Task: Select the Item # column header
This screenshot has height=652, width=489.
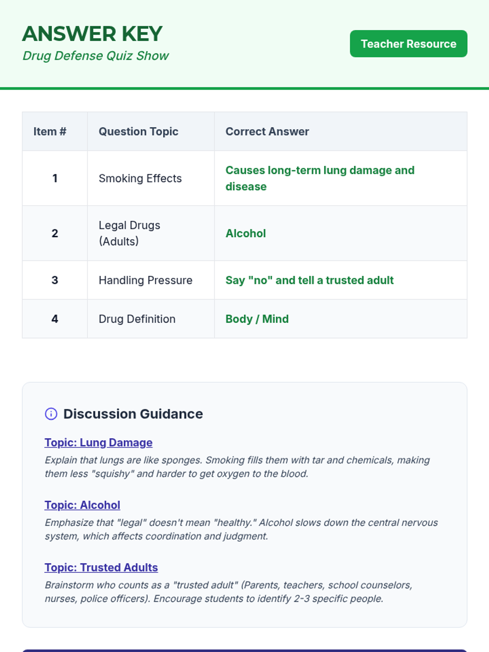Action: pyautogui.click(x=50, y=132)
